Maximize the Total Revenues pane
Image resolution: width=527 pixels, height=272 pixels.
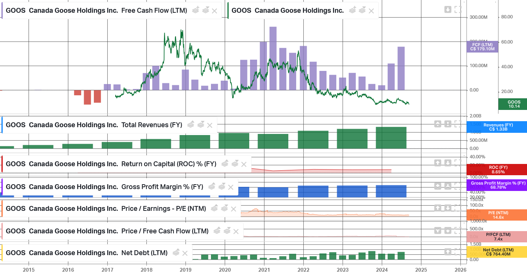click(x=458, y=124)
